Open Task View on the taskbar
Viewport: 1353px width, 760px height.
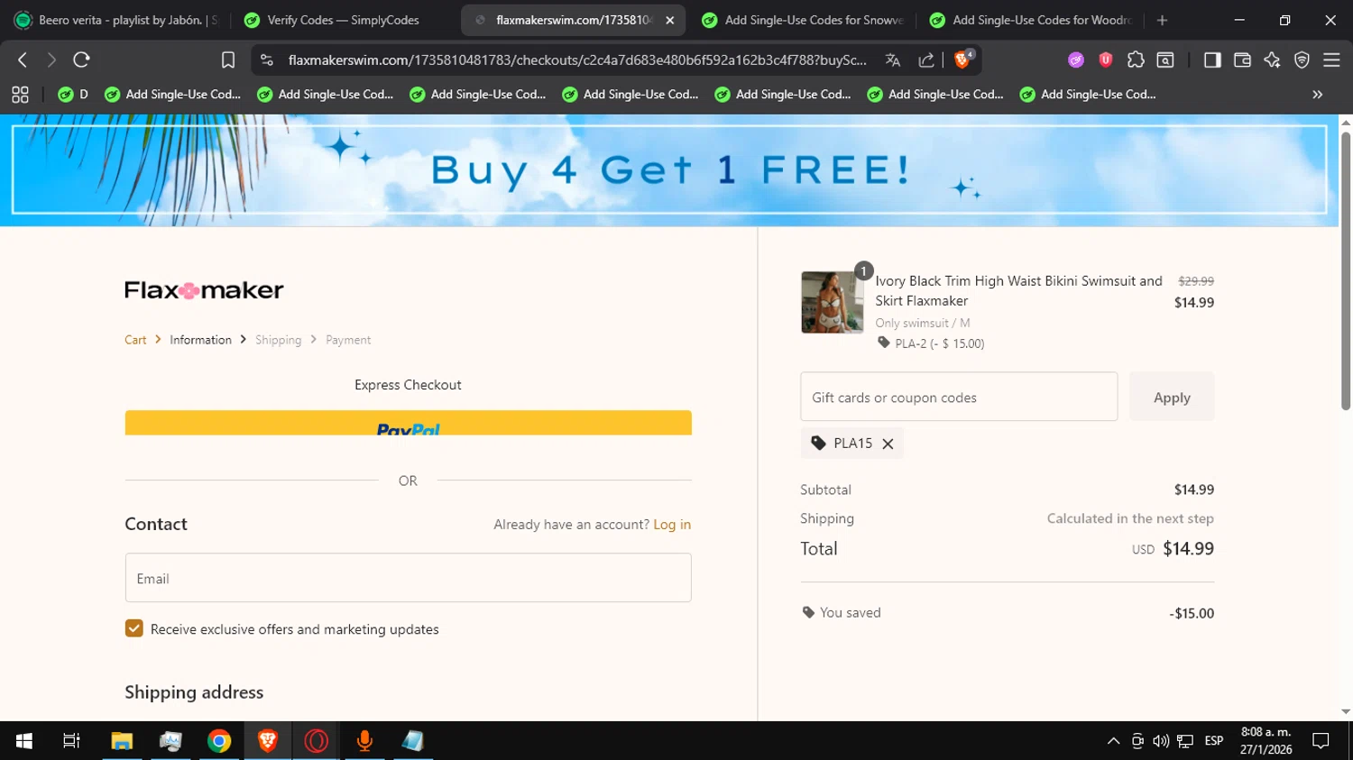coord(71,741)
